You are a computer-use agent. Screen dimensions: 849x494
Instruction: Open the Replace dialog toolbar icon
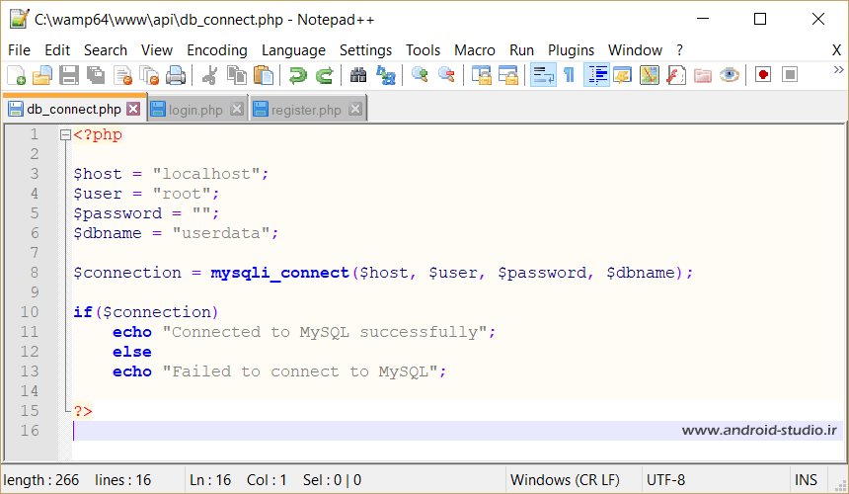(x=386, y=75)
